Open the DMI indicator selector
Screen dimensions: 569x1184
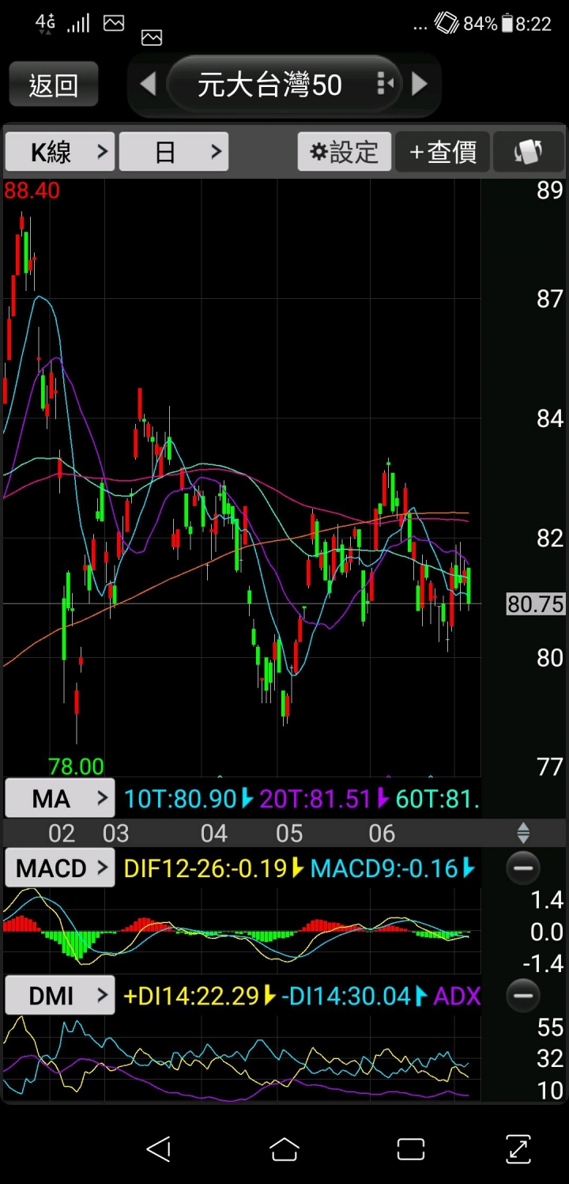(x=60, y=995)
